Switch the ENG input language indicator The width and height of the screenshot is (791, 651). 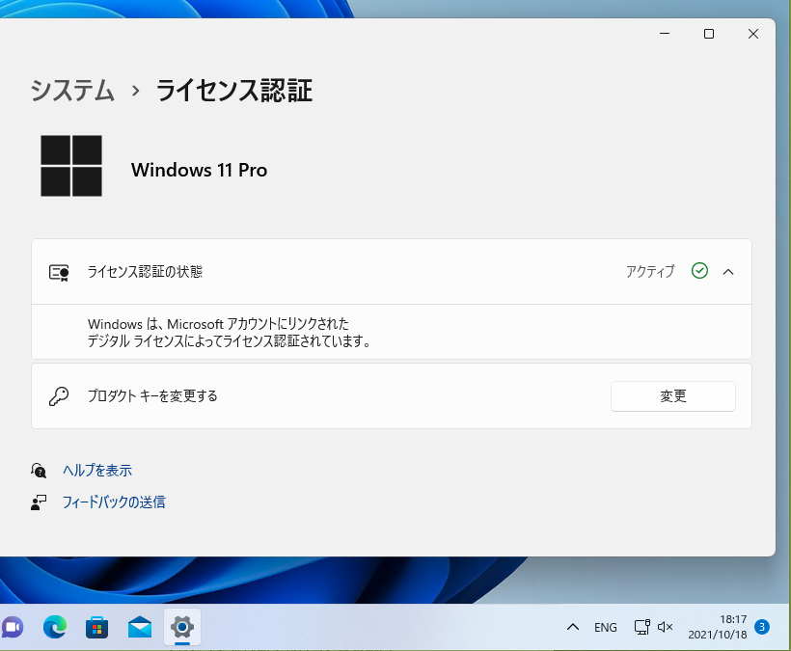[x=606, y=627]
